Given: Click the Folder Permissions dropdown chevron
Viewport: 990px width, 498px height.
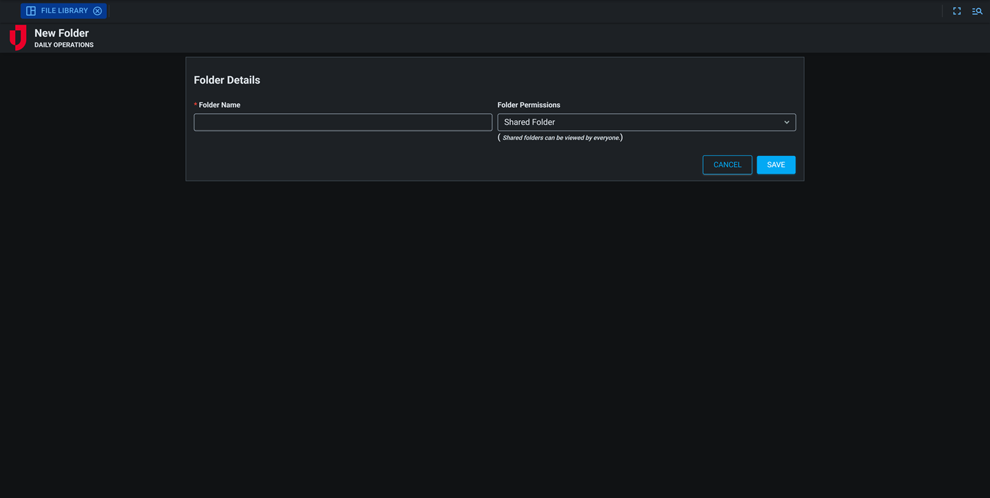Looking at the screenshot, I should pyautogui.click(x=786, y=122).
